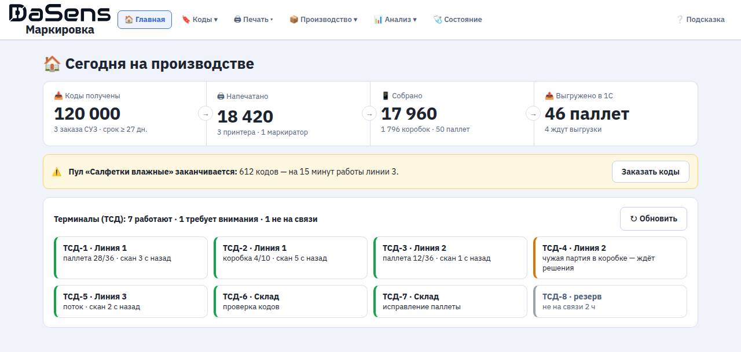Click the '3 заказа СУЗ · срок ≥ 27 дн.' text
741x352 pixels.
[x=101, y=129]
